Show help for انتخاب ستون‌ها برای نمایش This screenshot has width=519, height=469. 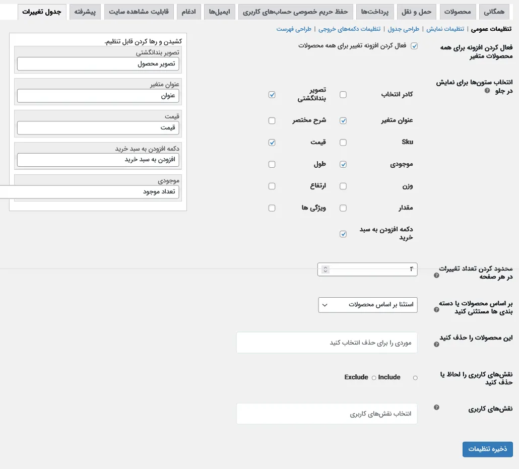coord(487,90)
